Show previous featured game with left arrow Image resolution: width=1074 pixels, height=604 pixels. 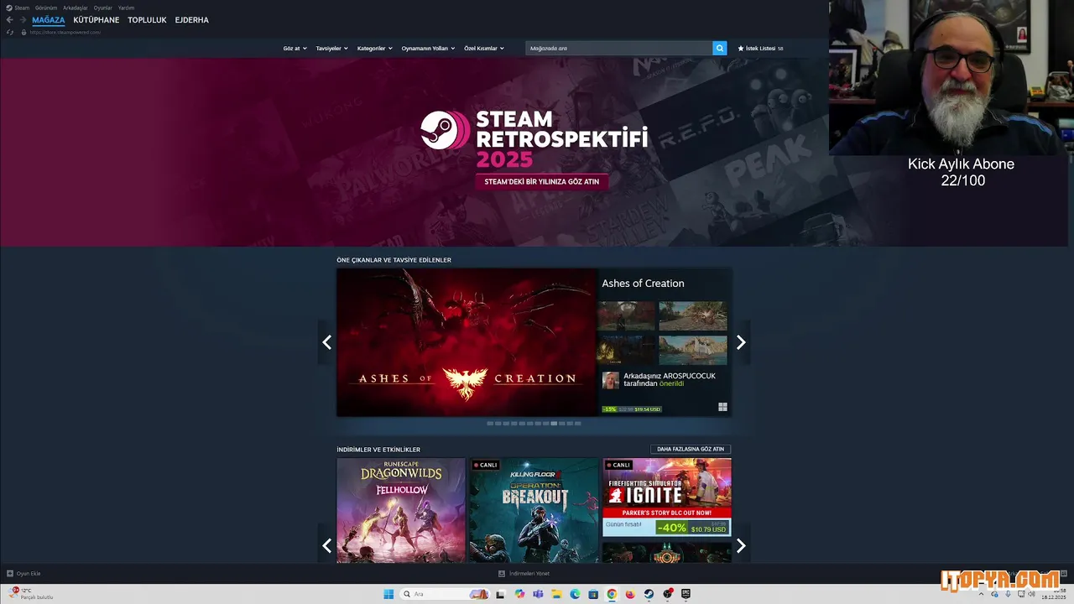click(x=326, y=342)
